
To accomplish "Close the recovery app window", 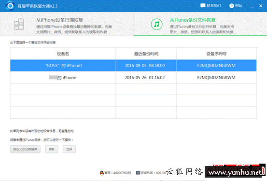I will 261,6.
